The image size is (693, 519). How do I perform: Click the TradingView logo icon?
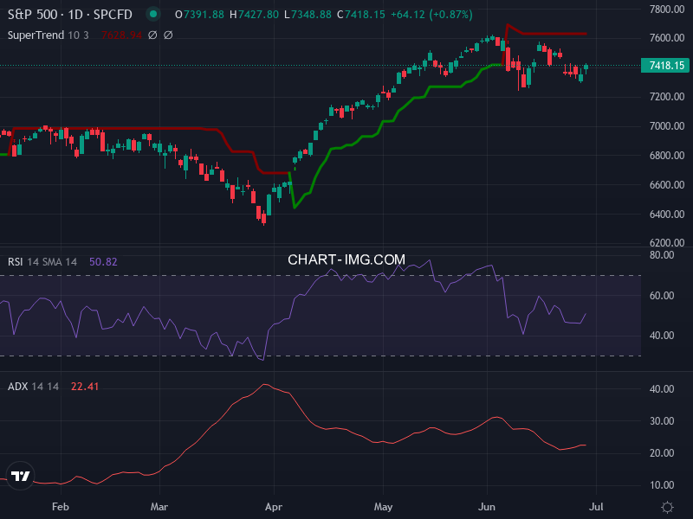[20, 476]
